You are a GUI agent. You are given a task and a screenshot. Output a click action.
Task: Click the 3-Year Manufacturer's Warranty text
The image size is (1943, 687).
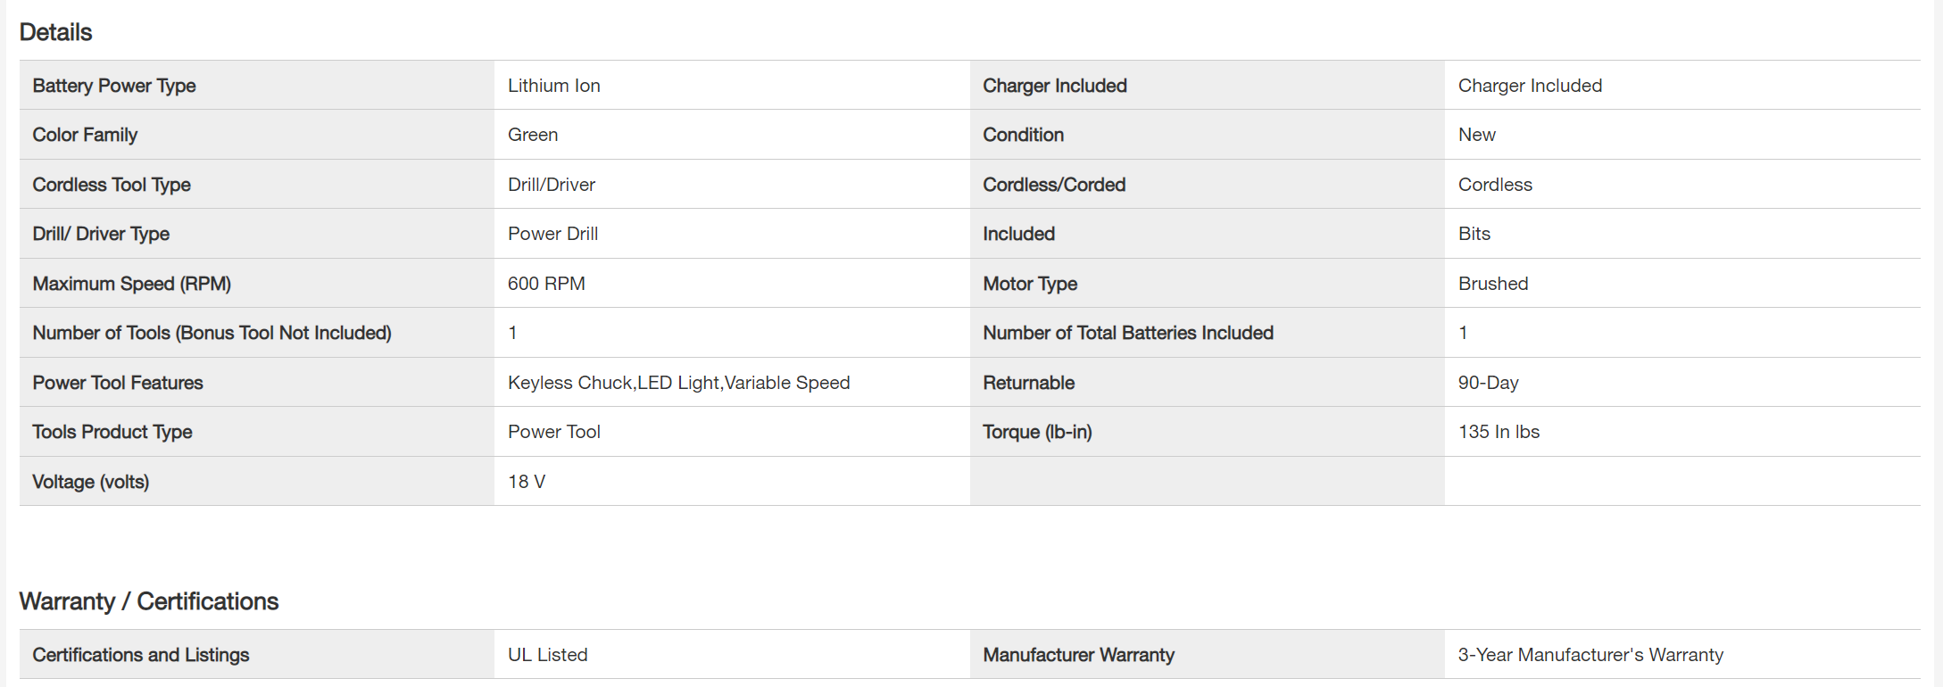1590,655
